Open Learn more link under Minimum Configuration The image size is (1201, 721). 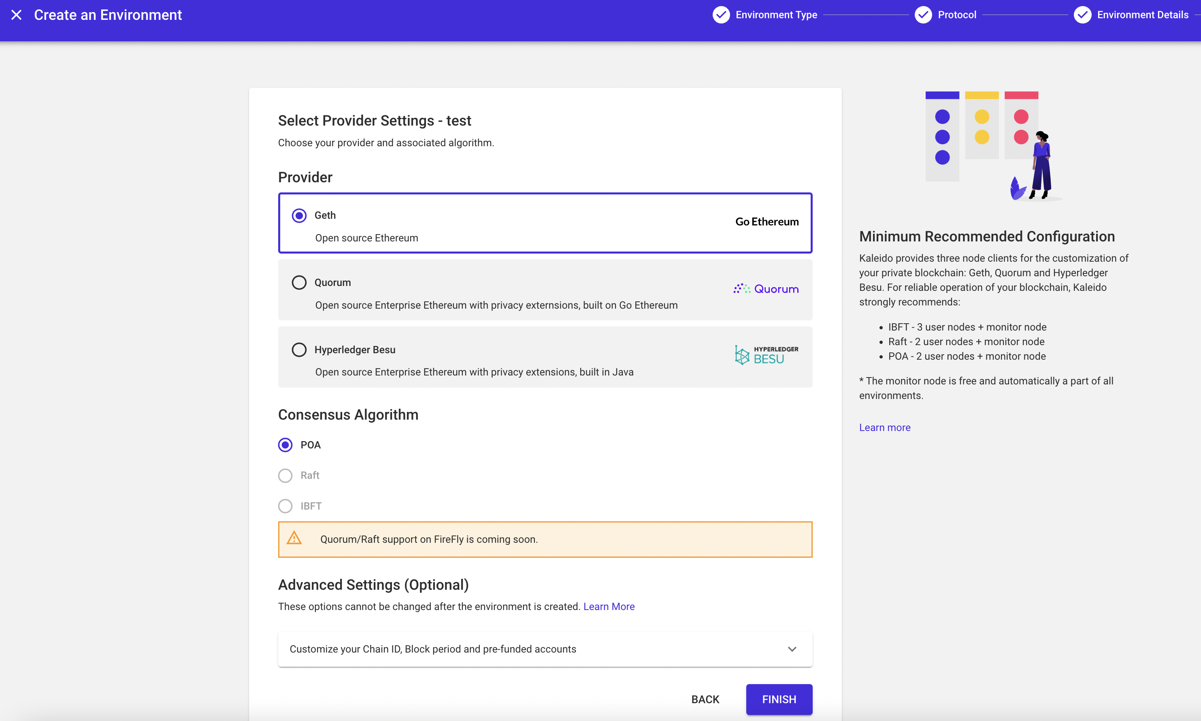884,428
